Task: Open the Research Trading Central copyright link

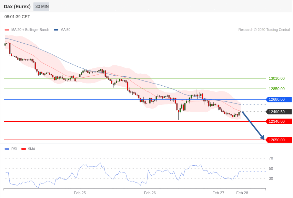Action: tap(264, 30)
